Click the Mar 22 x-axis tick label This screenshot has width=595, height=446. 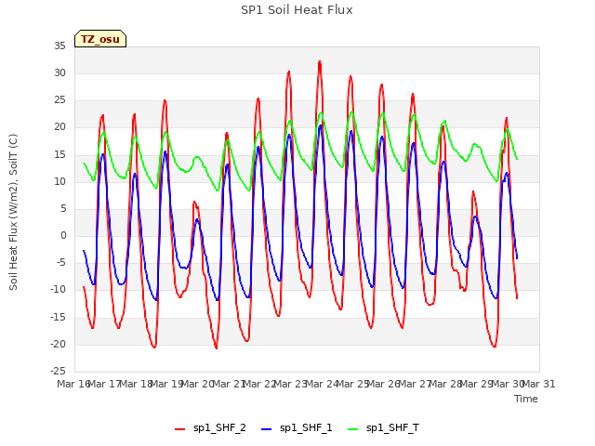pos(259,384)
